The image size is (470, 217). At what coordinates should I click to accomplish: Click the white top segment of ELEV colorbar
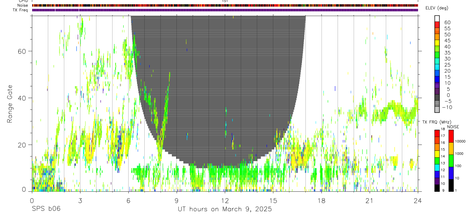(x=437, y=18)
